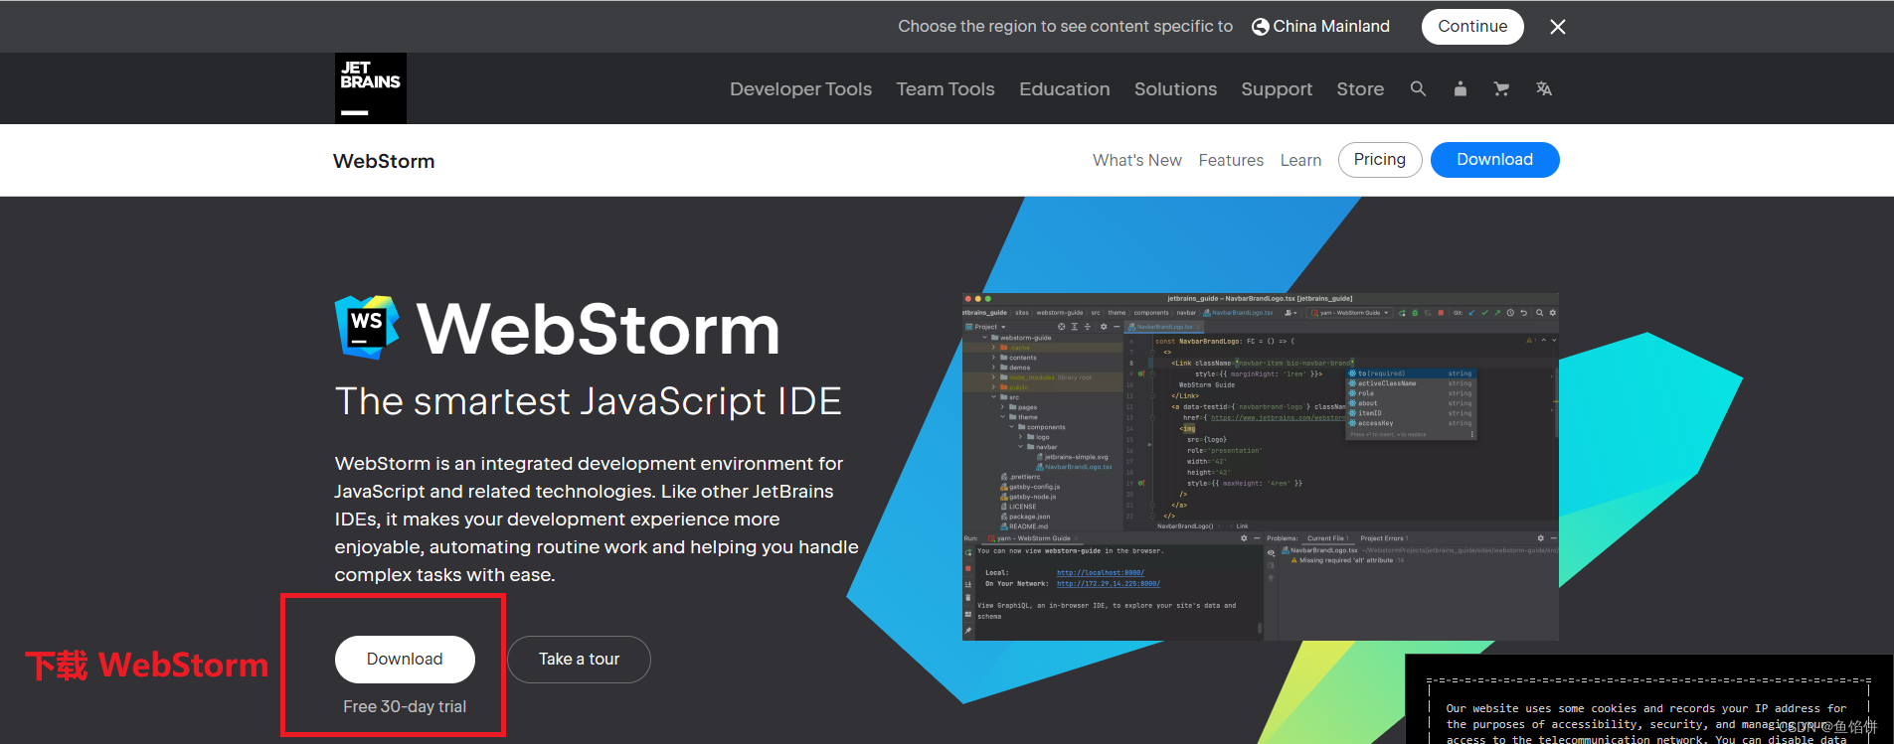This screenshot has width=1894, height=744.
Task: Click the Take a tour button
Action: coord(579,660)
